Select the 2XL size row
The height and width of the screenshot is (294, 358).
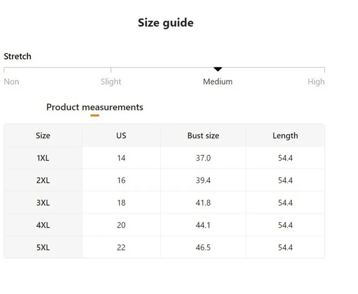click(x=164, y=180)
